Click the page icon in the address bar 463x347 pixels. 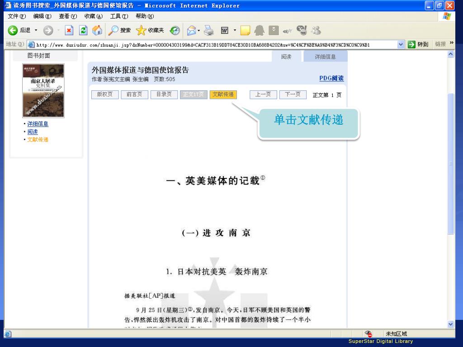click(x=31, y=45)
